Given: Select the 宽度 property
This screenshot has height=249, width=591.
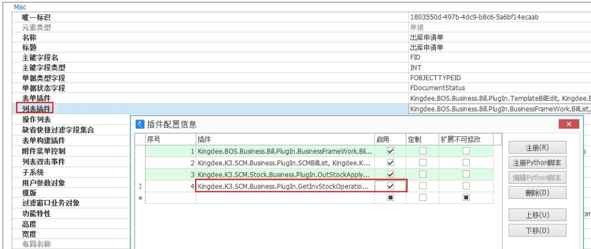Looking at the screenshot, I should pos(29,235).
